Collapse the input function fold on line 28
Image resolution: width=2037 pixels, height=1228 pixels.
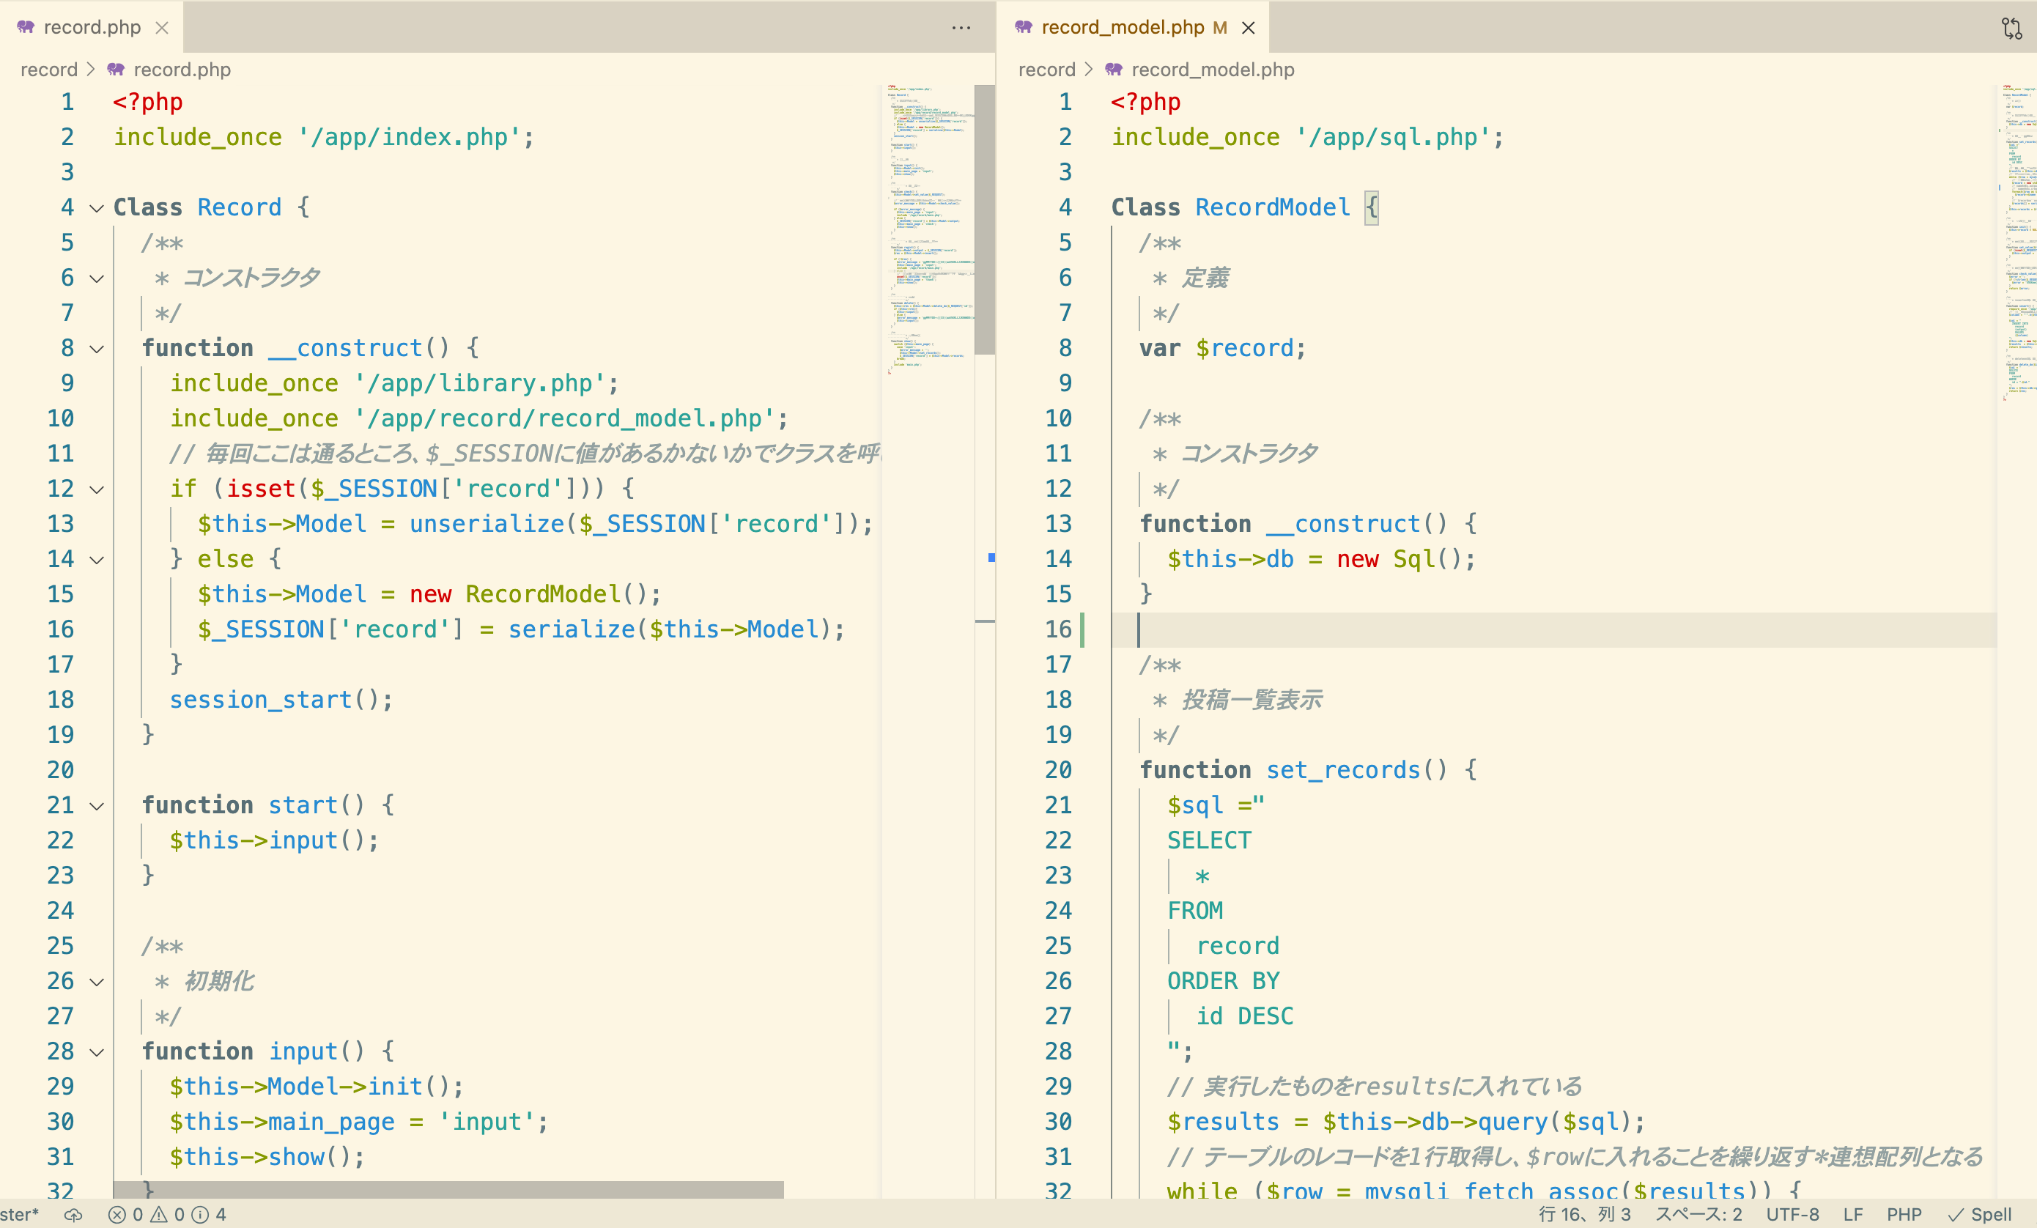click(x=97, y=1052)
